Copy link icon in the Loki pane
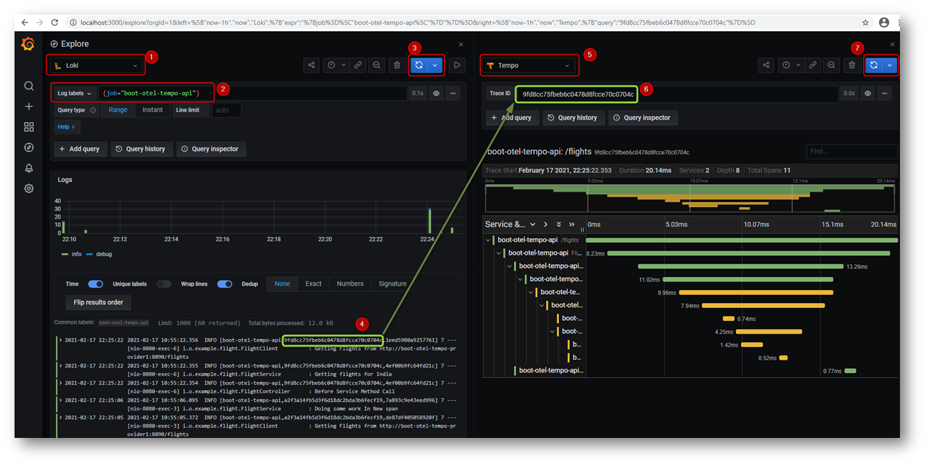 point(358,65)
